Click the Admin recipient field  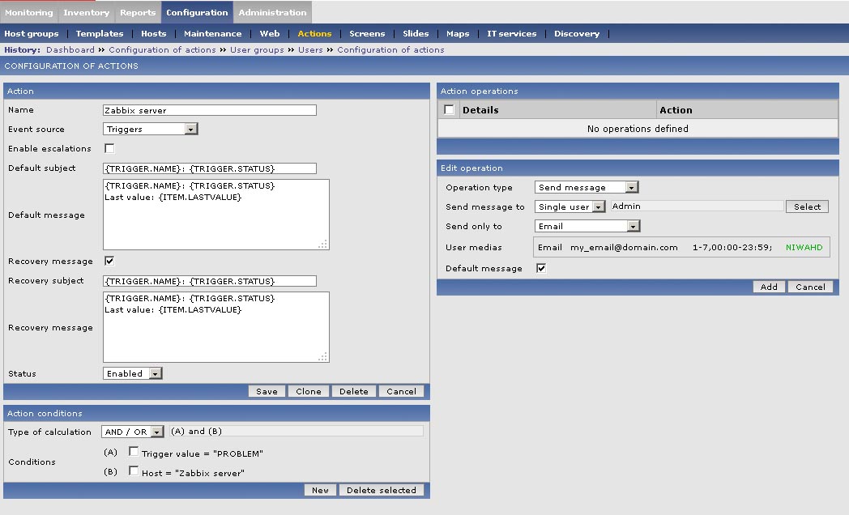[697, 206]
